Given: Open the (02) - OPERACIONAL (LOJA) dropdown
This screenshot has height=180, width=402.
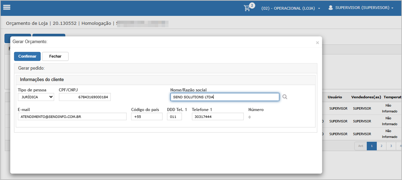Looking at the screenshot, I should 290,8.
